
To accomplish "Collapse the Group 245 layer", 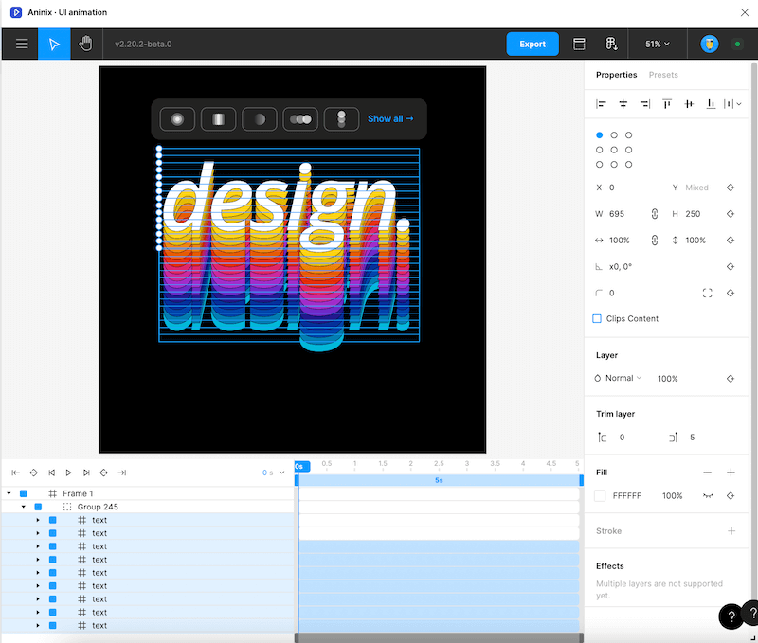I will [23, 507].
